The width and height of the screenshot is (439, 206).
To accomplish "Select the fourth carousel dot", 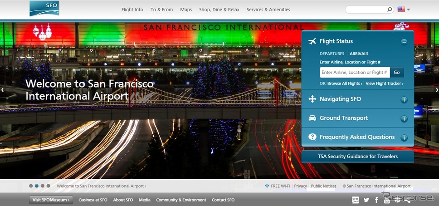I will (49, 186).
